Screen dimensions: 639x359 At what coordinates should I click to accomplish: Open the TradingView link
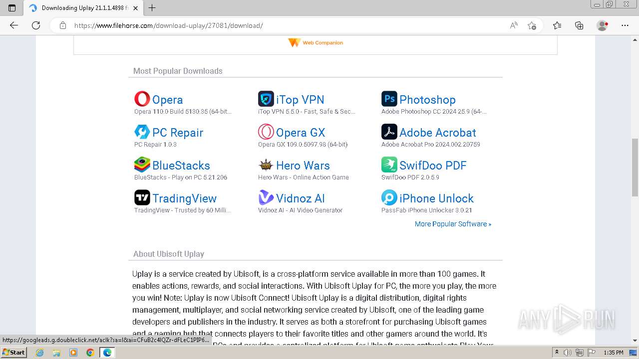point(184,198)
